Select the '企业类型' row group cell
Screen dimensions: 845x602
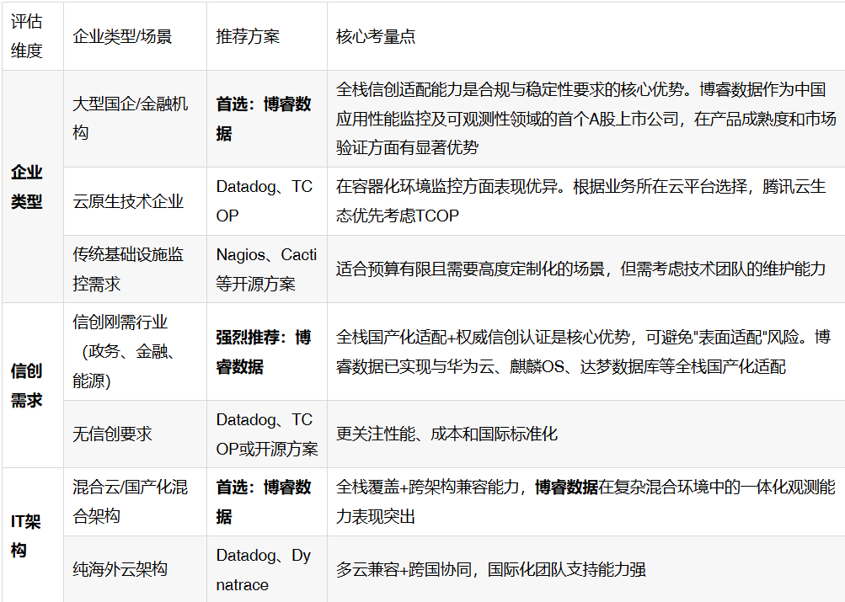click(33, 186)
